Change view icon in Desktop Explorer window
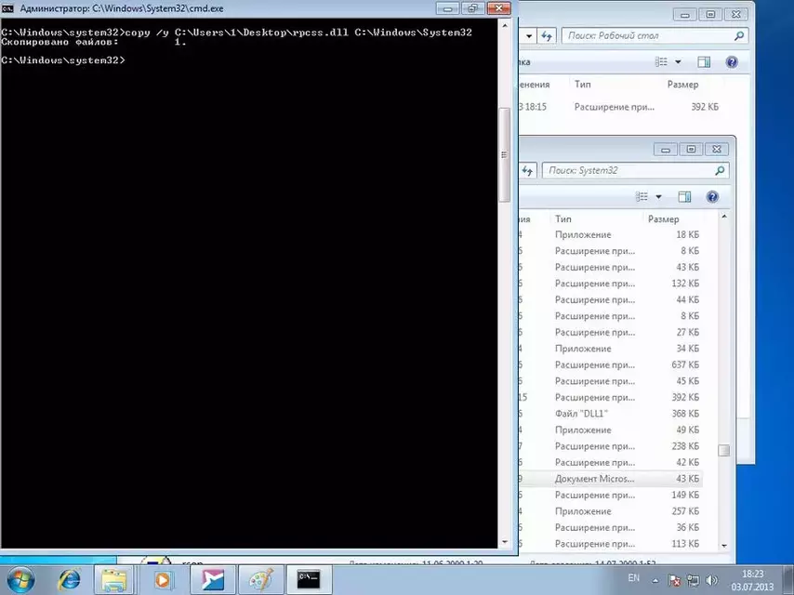 click(x=661, y=61)
